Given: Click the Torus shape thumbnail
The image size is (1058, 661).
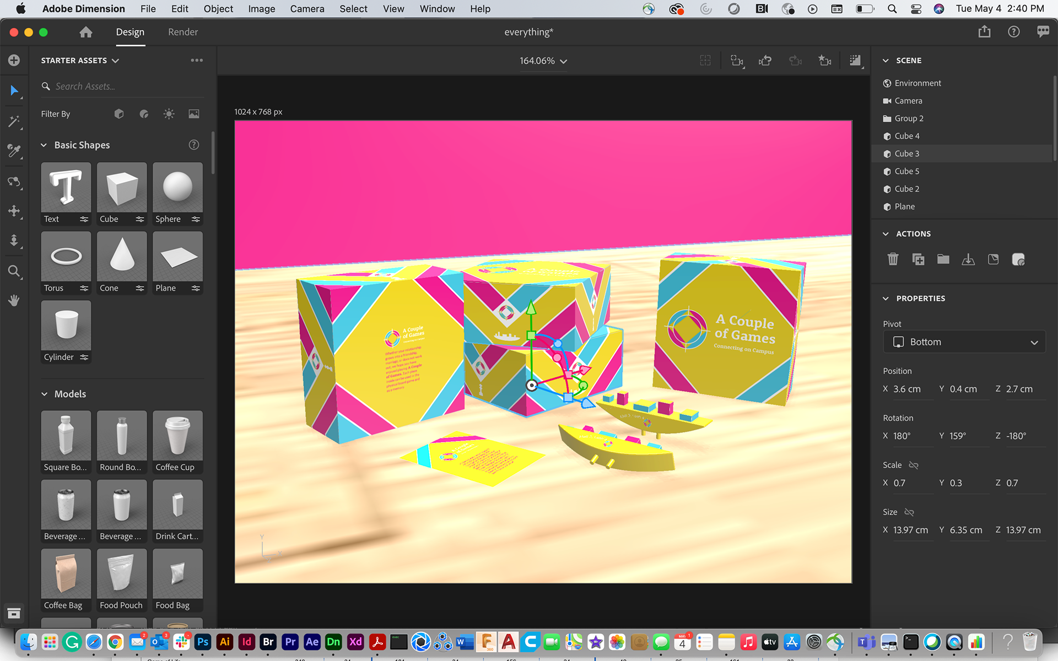Looking at the screenshot, I should 66,256.
